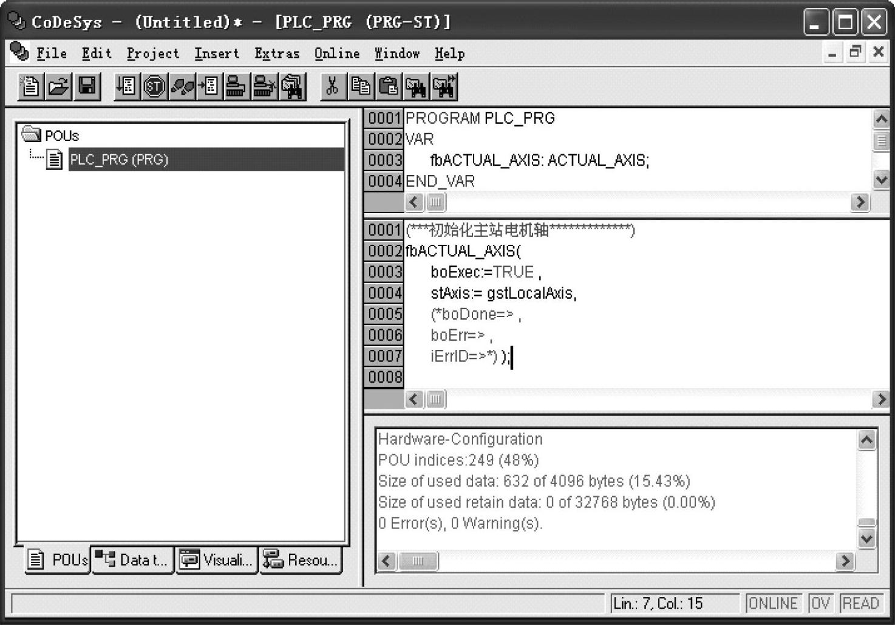Restore the PLC_PRG editor child window
This screenshot has width=895, height=625.
[855, 53]
